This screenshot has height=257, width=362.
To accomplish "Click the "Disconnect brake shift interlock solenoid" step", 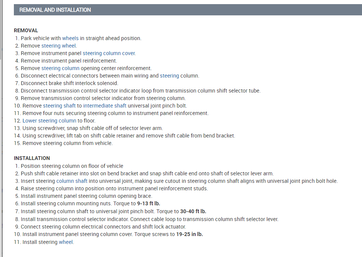I will click(69, 83).
